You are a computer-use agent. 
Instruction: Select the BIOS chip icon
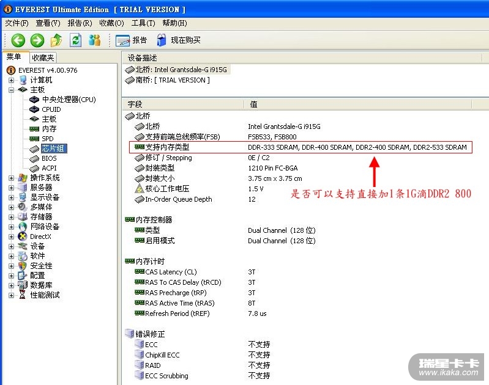tap(34, 158)
